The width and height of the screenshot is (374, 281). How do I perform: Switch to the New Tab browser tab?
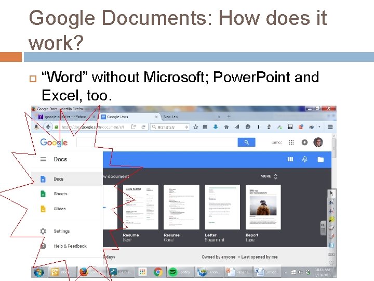click(x=192, y=117)
